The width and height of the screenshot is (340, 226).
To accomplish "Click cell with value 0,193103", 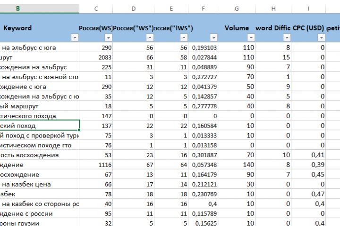I will point(203,48).
